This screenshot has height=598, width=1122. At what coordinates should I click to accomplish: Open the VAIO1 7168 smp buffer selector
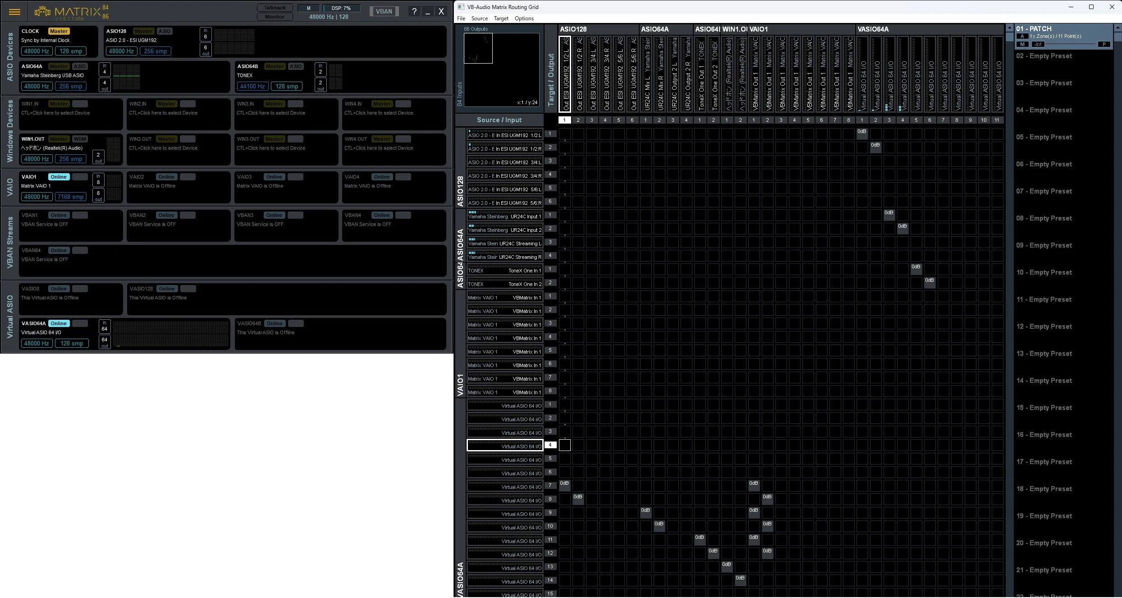(x=71, y=197)
